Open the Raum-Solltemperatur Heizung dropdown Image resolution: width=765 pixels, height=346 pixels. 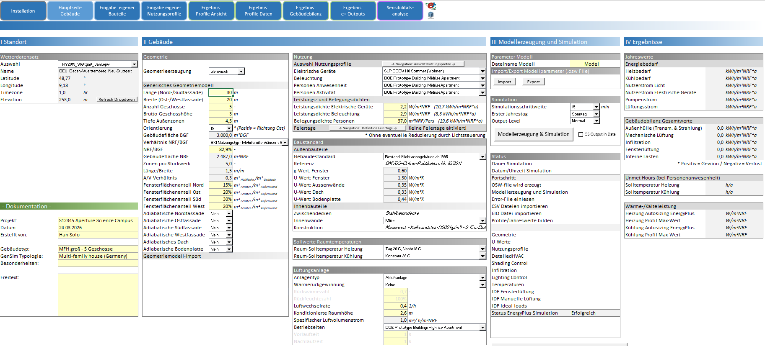pos(482,249)
